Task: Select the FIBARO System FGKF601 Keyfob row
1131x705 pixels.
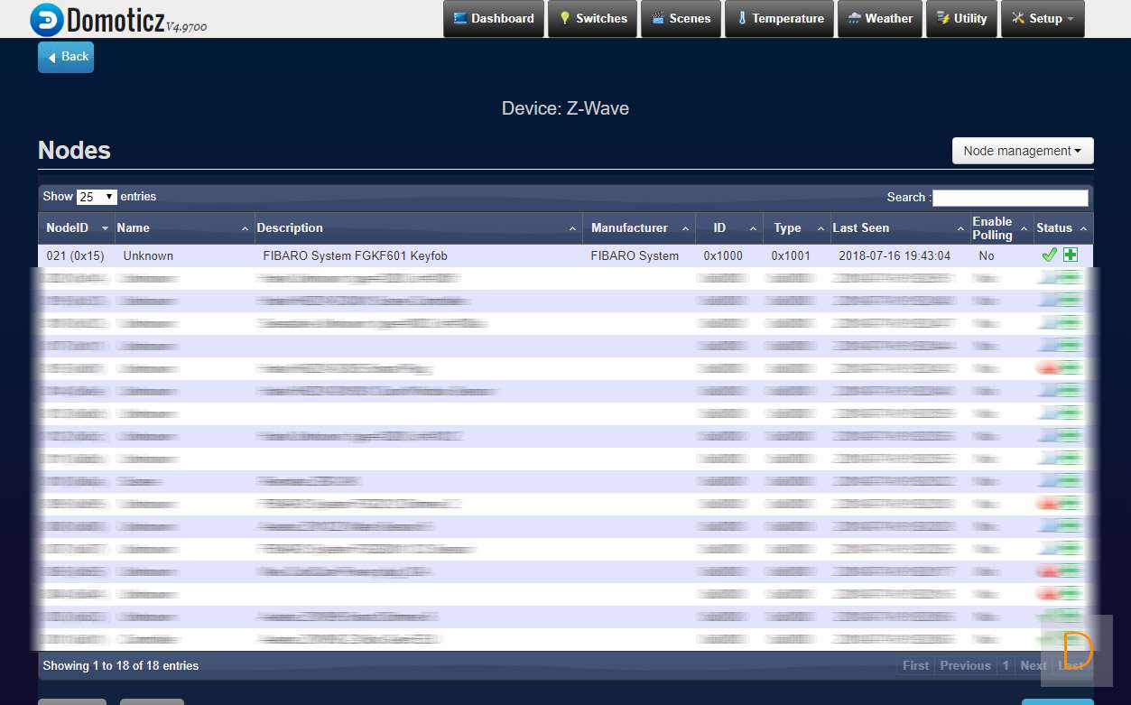Action: point(355,256)
